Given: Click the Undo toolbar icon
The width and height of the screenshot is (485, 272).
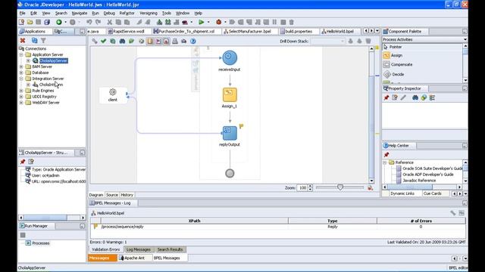Looking at the screenshot, I should 89,22.
